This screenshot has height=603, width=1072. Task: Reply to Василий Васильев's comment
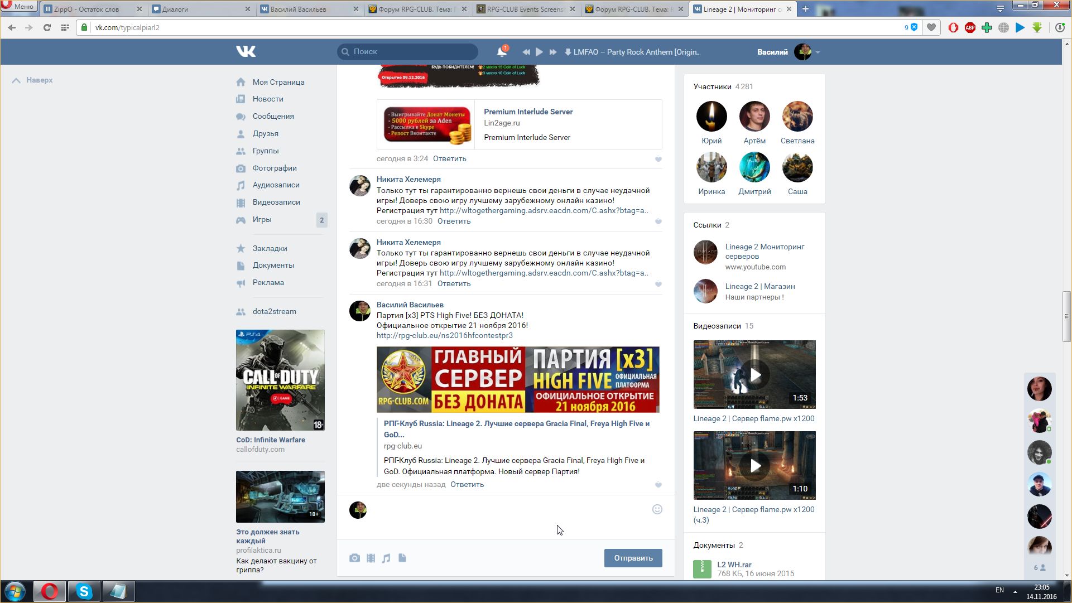(467, 484)
